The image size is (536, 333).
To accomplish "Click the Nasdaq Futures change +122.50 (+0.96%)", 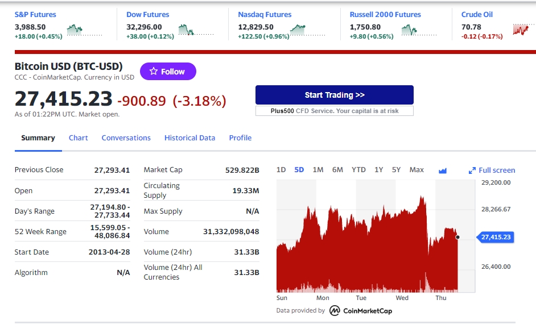I will (x=263, y=36).
